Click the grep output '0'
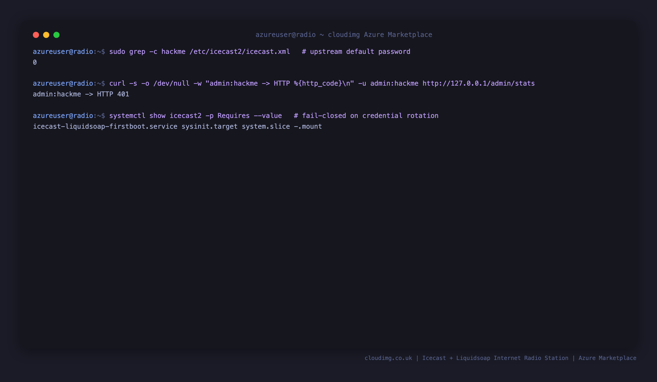Screen dimensions: 657x382 [35, 63]
